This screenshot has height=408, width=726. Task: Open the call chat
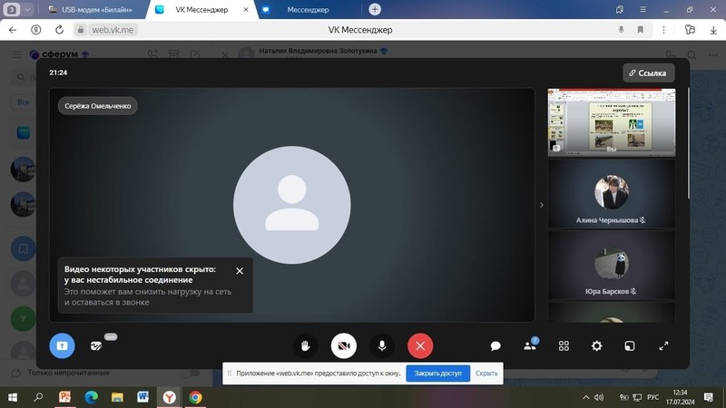pyautogui.click(x=496, y=345)
